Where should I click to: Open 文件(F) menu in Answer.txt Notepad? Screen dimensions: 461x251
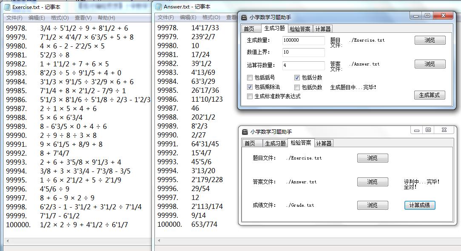166,17
